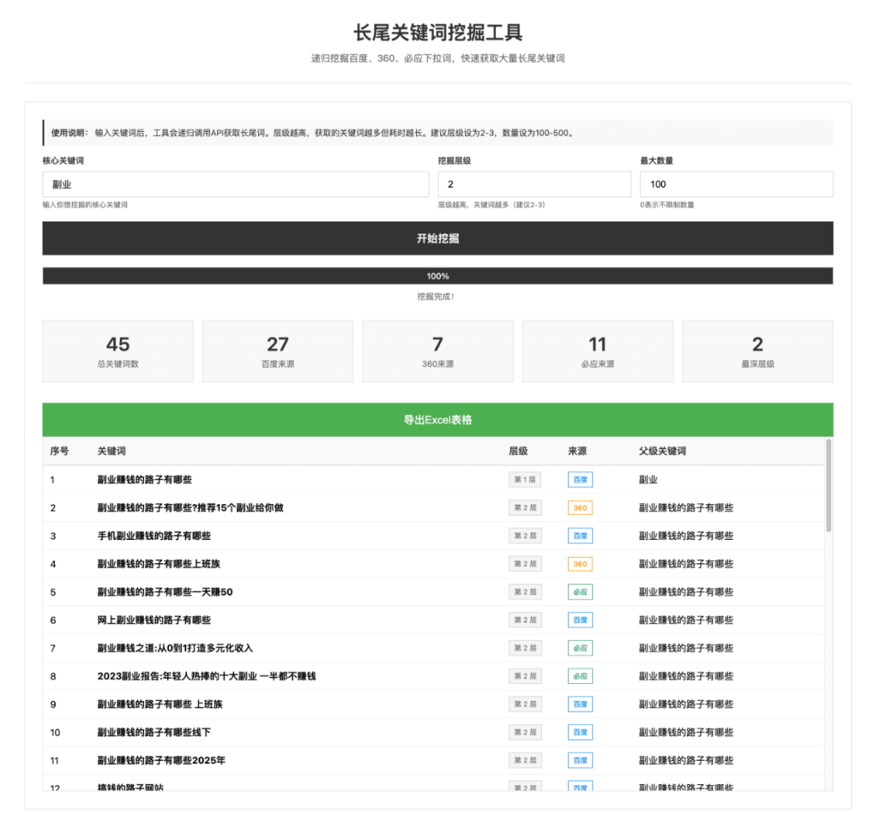The width and height of the screenshot is (874, 815).
Task: Click the 必应 badge on the 2023副业报告 row
Action: coord(579,676)
